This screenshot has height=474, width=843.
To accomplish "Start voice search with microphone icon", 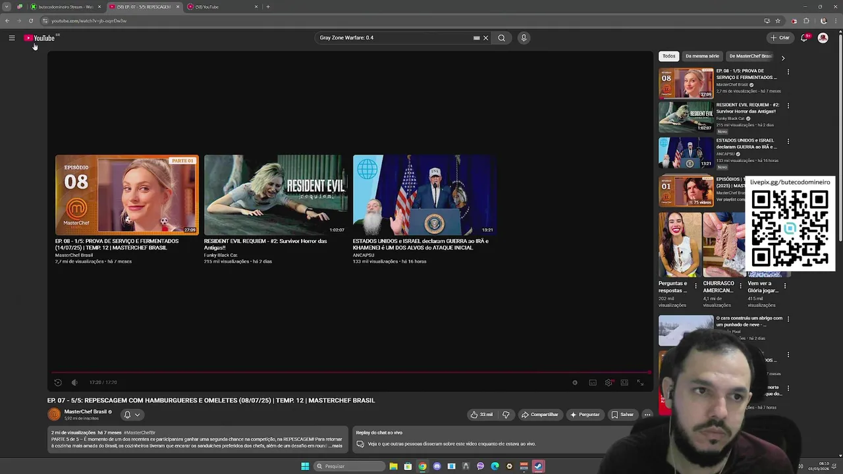I will pos(524,38).
